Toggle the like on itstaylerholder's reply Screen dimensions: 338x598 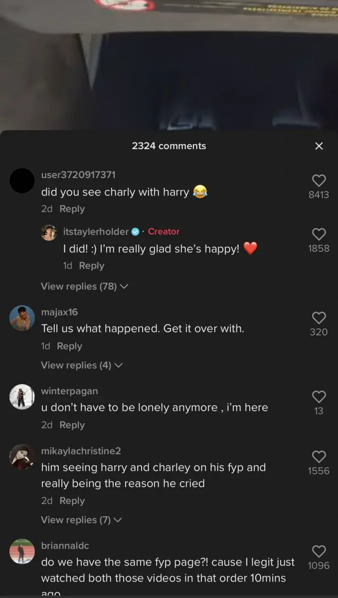(319, 234)
